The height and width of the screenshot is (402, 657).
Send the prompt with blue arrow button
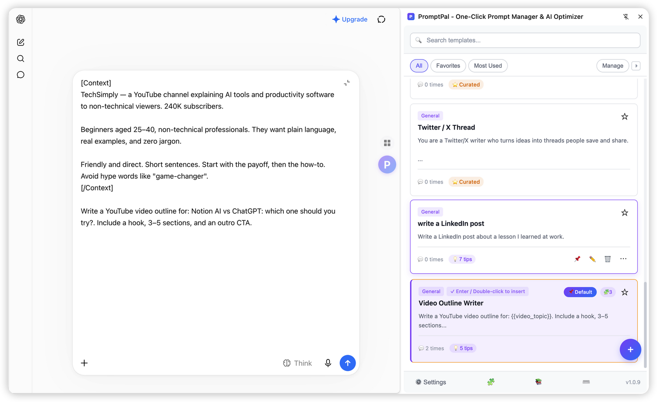pyautogui.click(x=348, y=363)
